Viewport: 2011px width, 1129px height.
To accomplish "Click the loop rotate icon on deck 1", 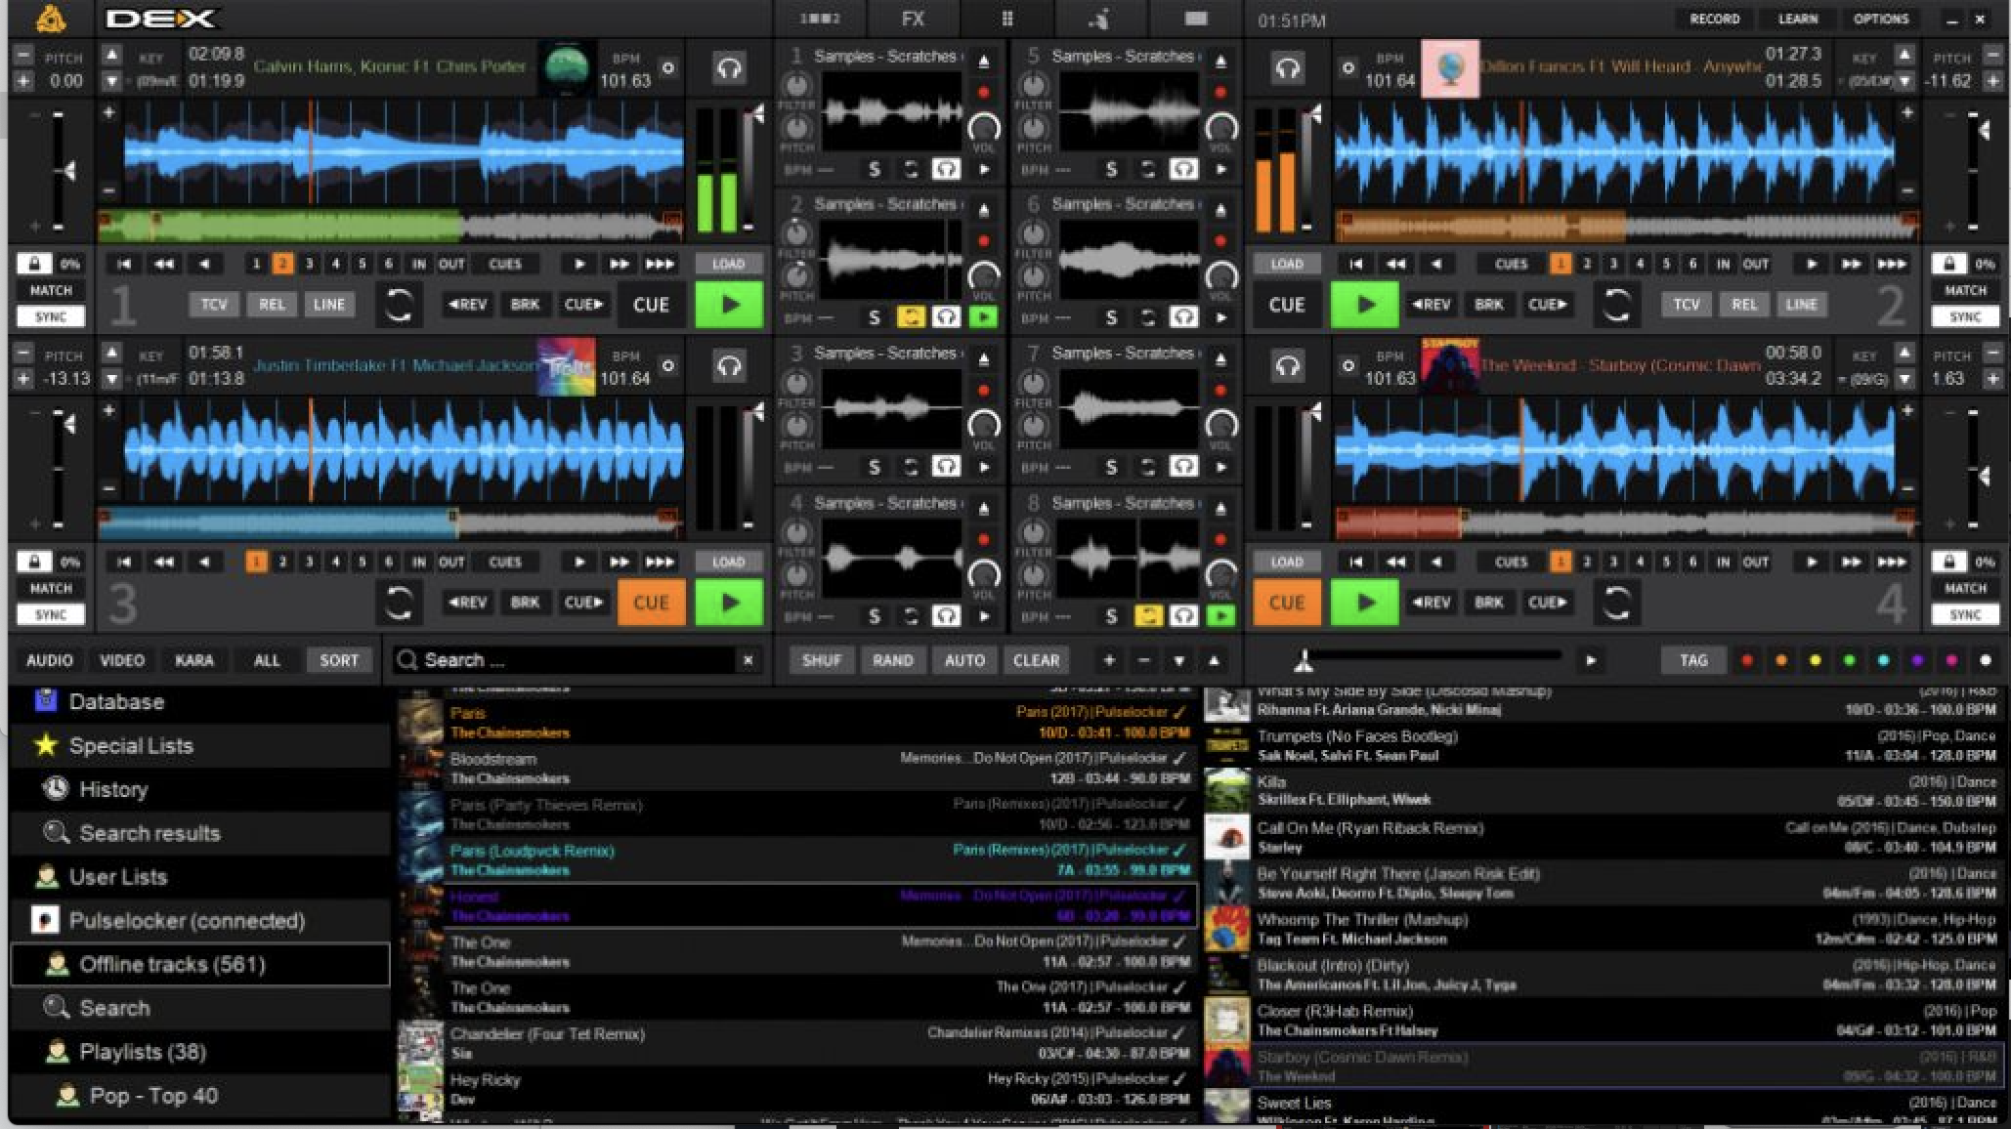I will coord(398,305).
